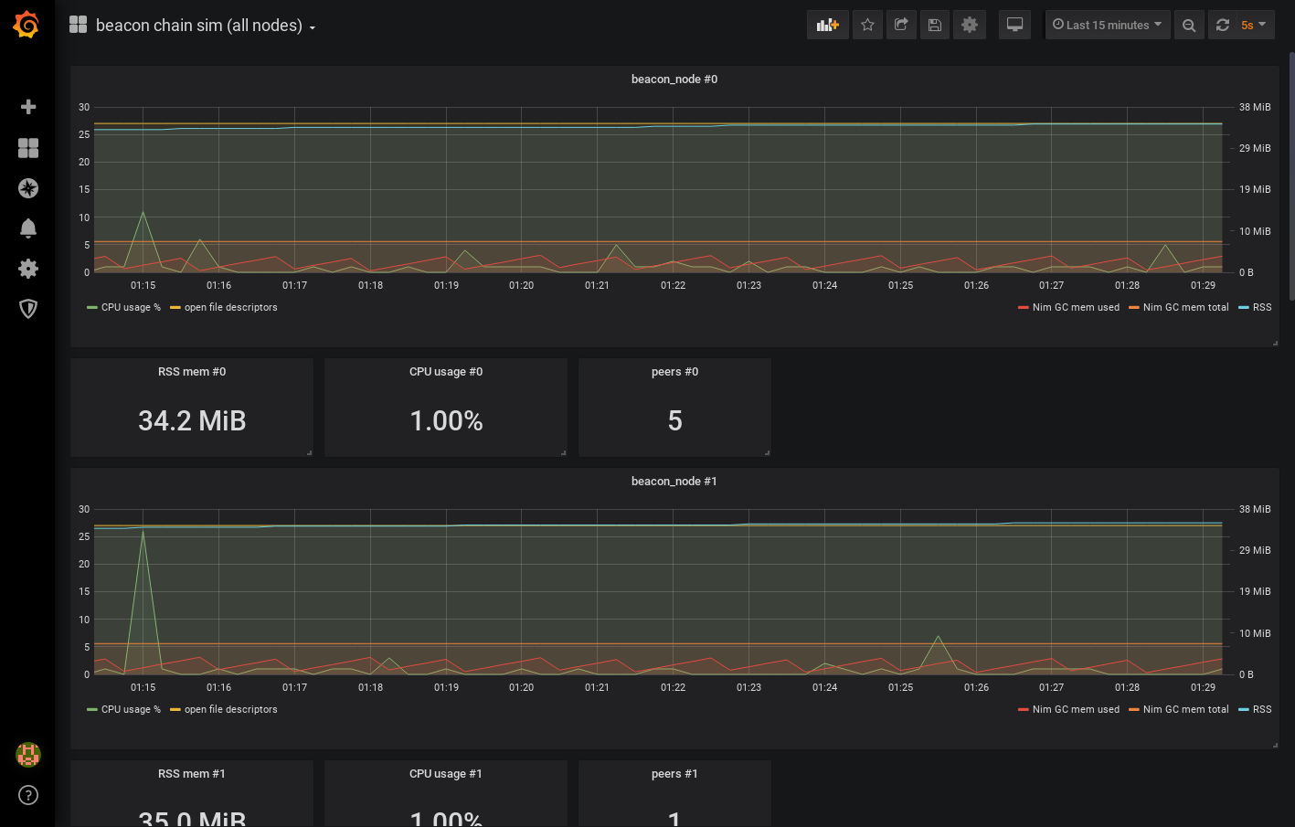The height and width of the screenshot is (827, 1295).
Task: Cycle view mode with monitor icon
Action: 1014,25
